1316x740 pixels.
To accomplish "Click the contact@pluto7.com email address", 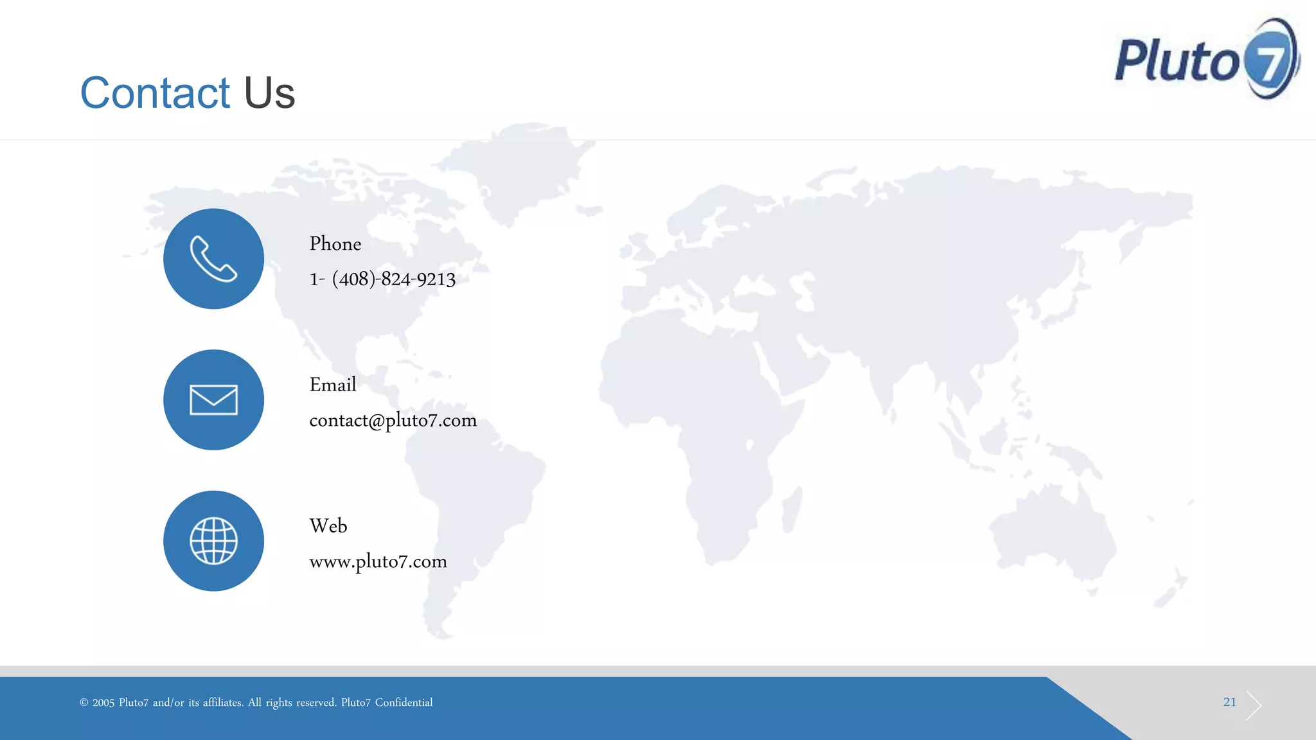I will click(393, 420).
